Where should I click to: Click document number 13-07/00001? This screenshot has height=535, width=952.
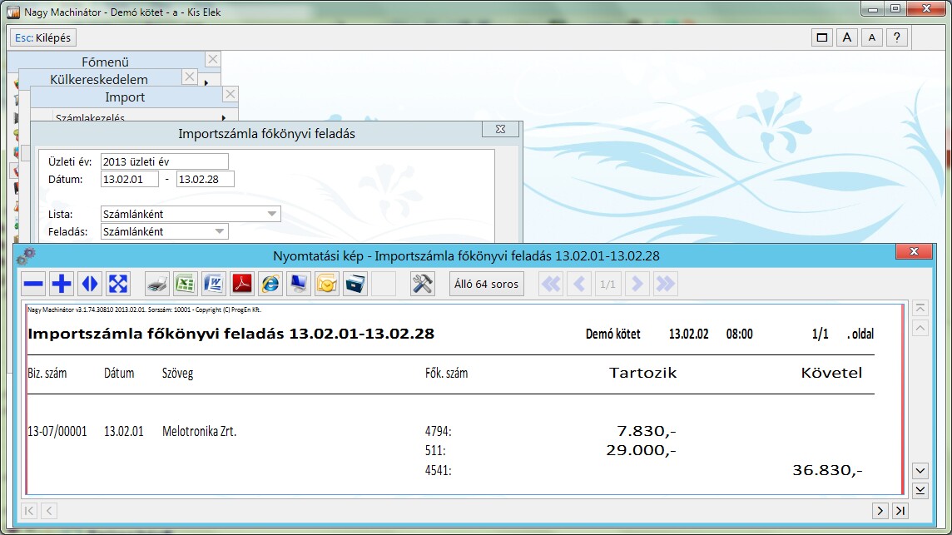point(57,431)
